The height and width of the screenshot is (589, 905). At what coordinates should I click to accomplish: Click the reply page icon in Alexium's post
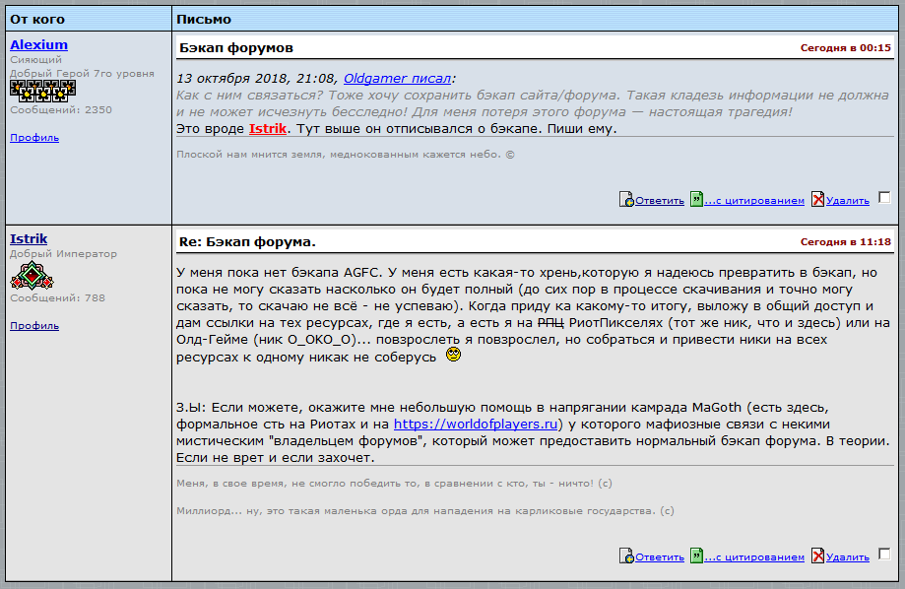coord(626,199)
